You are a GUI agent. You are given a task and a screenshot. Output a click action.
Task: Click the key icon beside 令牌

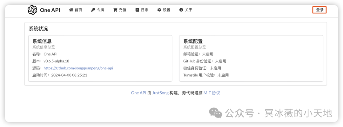coord(93,10)
